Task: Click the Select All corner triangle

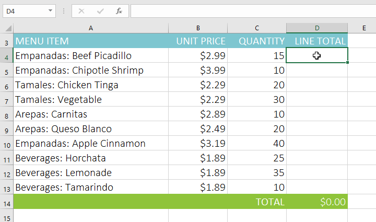Action: click(x=8, y=28)
